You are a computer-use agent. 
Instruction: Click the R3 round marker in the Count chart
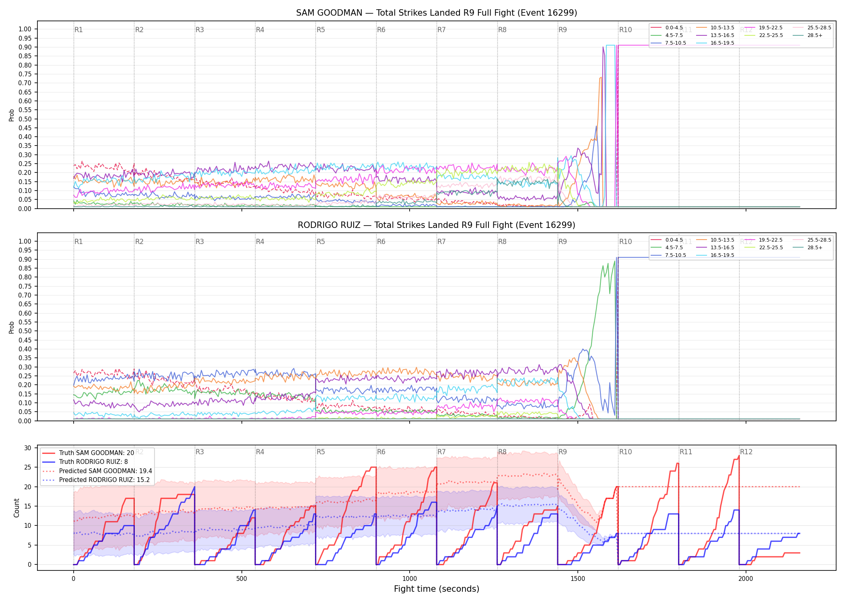(x=200, y=452)
